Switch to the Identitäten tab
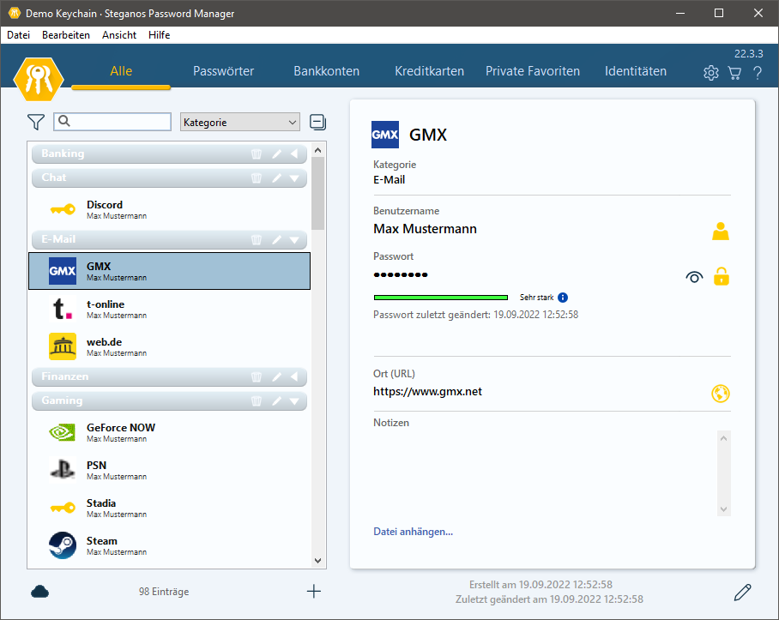779x620 pixels. (x=636, y=71)
